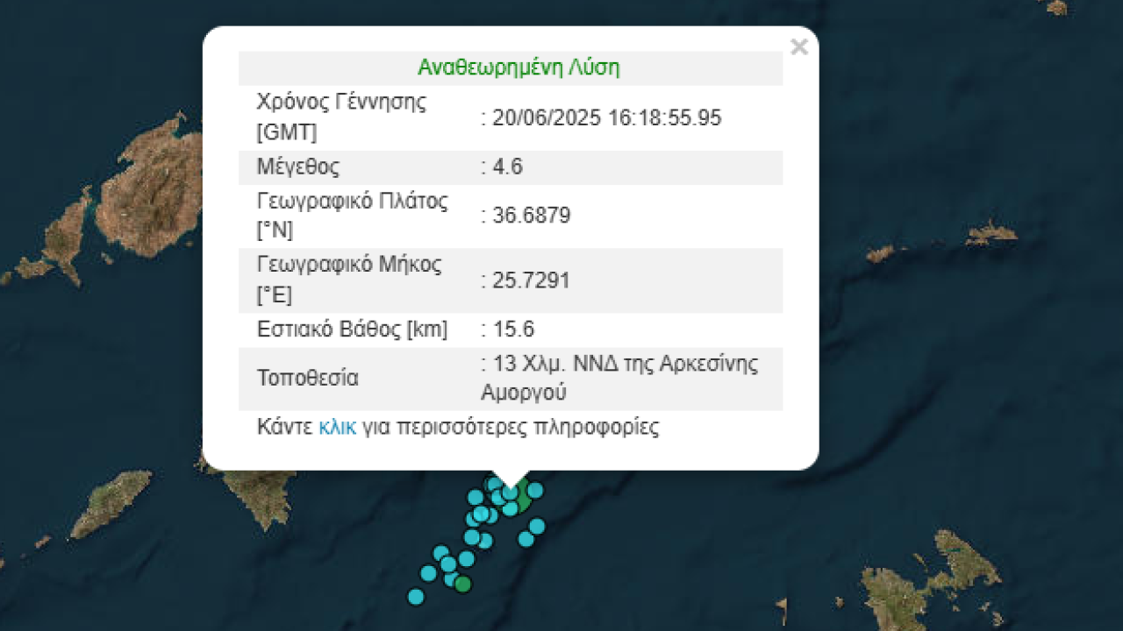
Task: Select location text '13 Χλμ. ΝΝΔ της Αρκεσίνης Αμοργού'
Action: click(619, 379)
